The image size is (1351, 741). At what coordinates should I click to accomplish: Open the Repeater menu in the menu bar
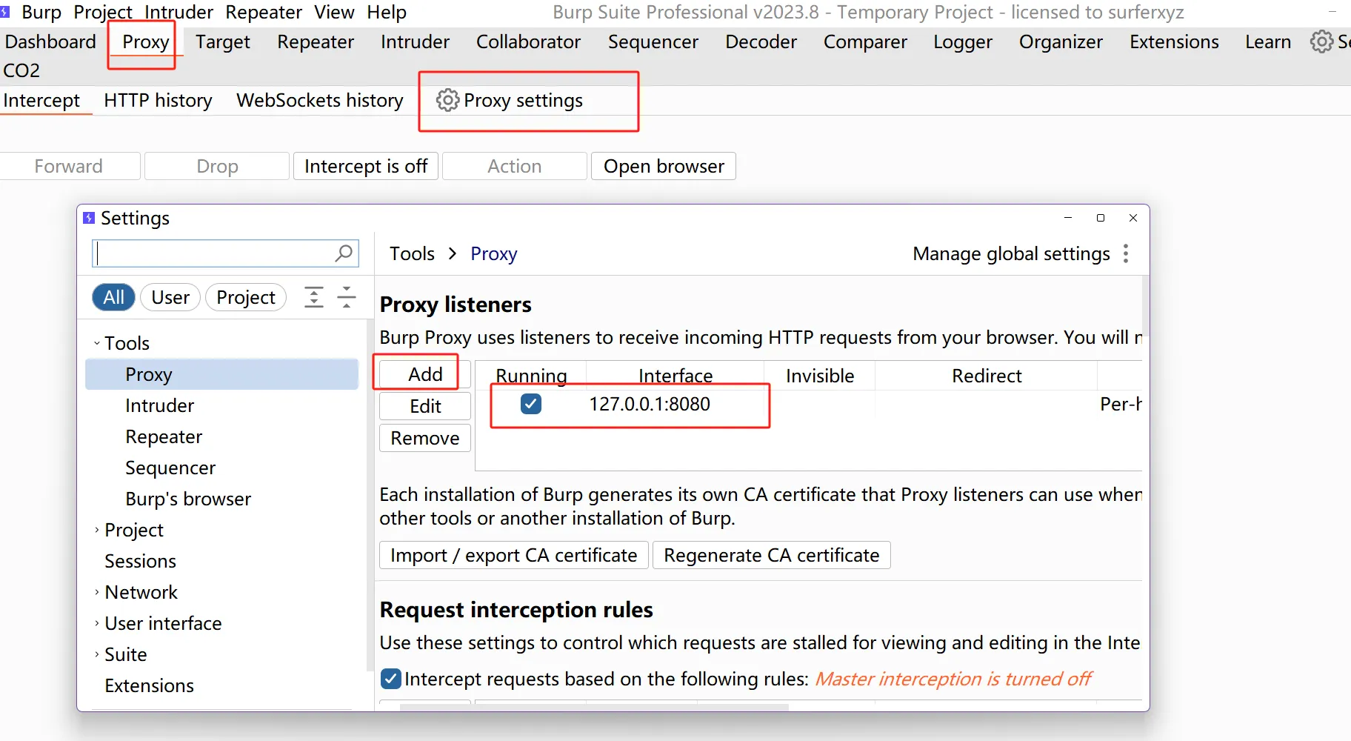coord(264,12)
